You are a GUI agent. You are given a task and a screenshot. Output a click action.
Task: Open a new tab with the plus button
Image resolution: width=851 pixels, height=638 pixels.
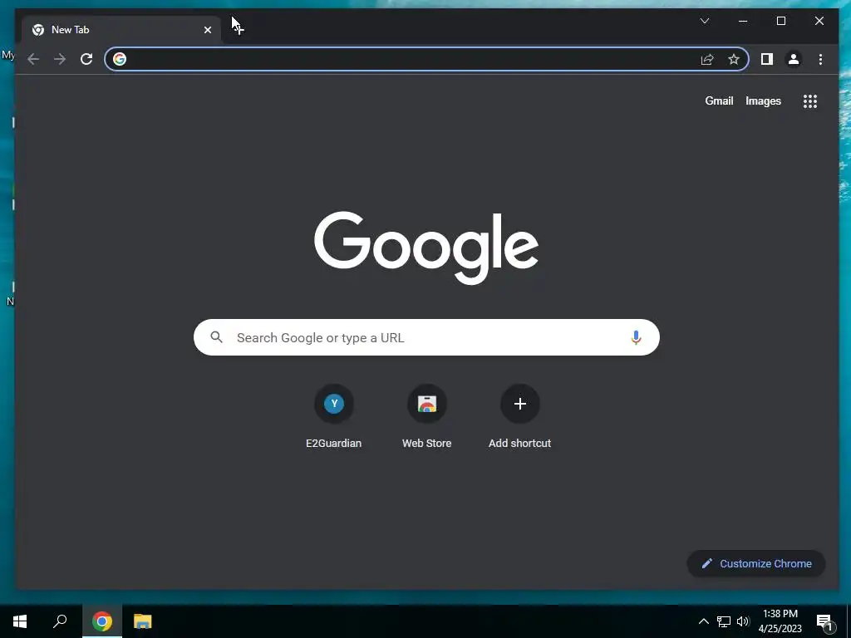click(x=239, y=29)
